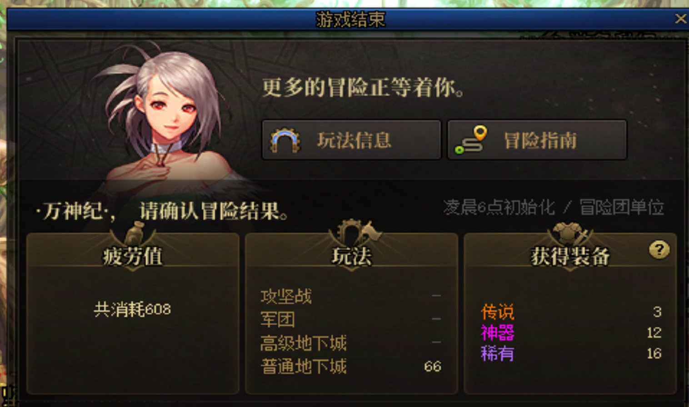Click the potion bottle icon above 疲劳值
This screenshot has width=689, height=407.
(x=133, y=233)
